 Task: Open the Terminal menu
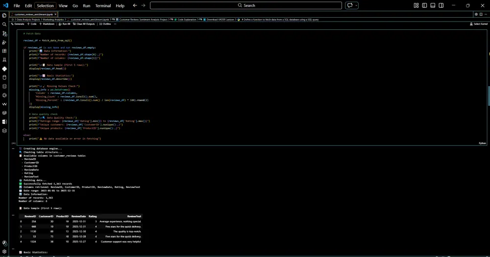tap(103, 5)
